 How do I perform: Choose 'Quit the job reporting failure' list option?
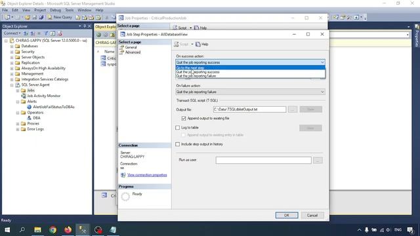(x=251, y=76)
